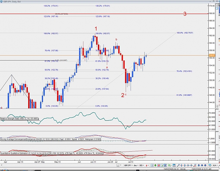The width and height of the screenshot is (220, 171).
Task: Click the first horizontal zoom icon
Action: (182, 165)
